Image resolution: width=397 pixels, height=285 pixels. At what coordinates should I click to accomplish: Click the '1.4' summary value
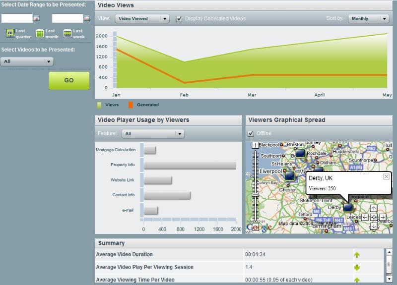[x=249, y=267]
